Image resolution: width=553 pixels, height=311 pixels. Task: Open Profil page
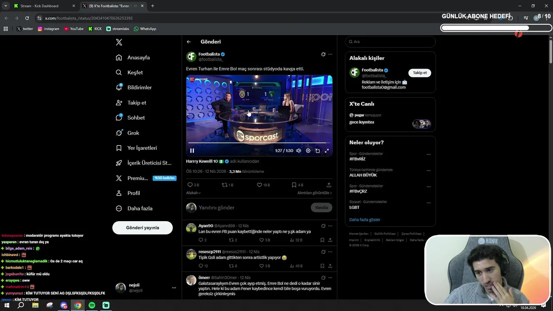point(128,193)
